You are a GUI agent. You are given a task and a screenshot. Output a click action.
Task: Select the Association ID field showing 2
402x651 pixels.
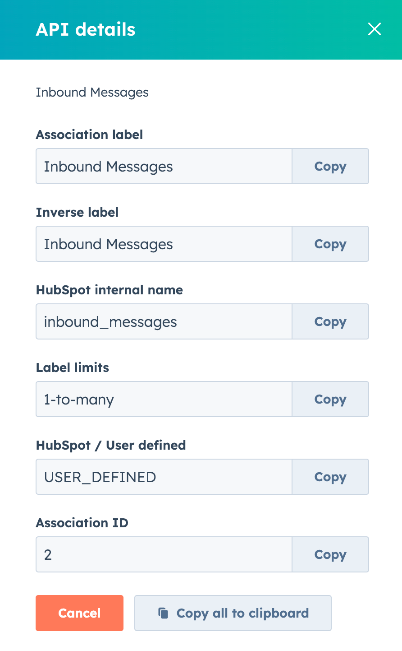coord(164,554)
